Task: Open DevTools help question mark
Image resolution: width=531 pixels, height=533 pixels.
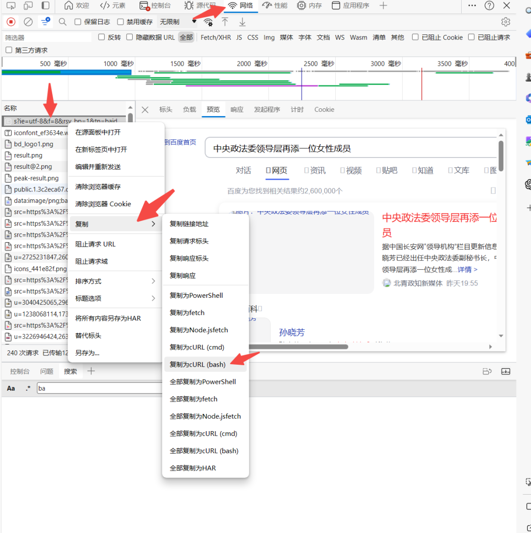Action: (489, 5)
